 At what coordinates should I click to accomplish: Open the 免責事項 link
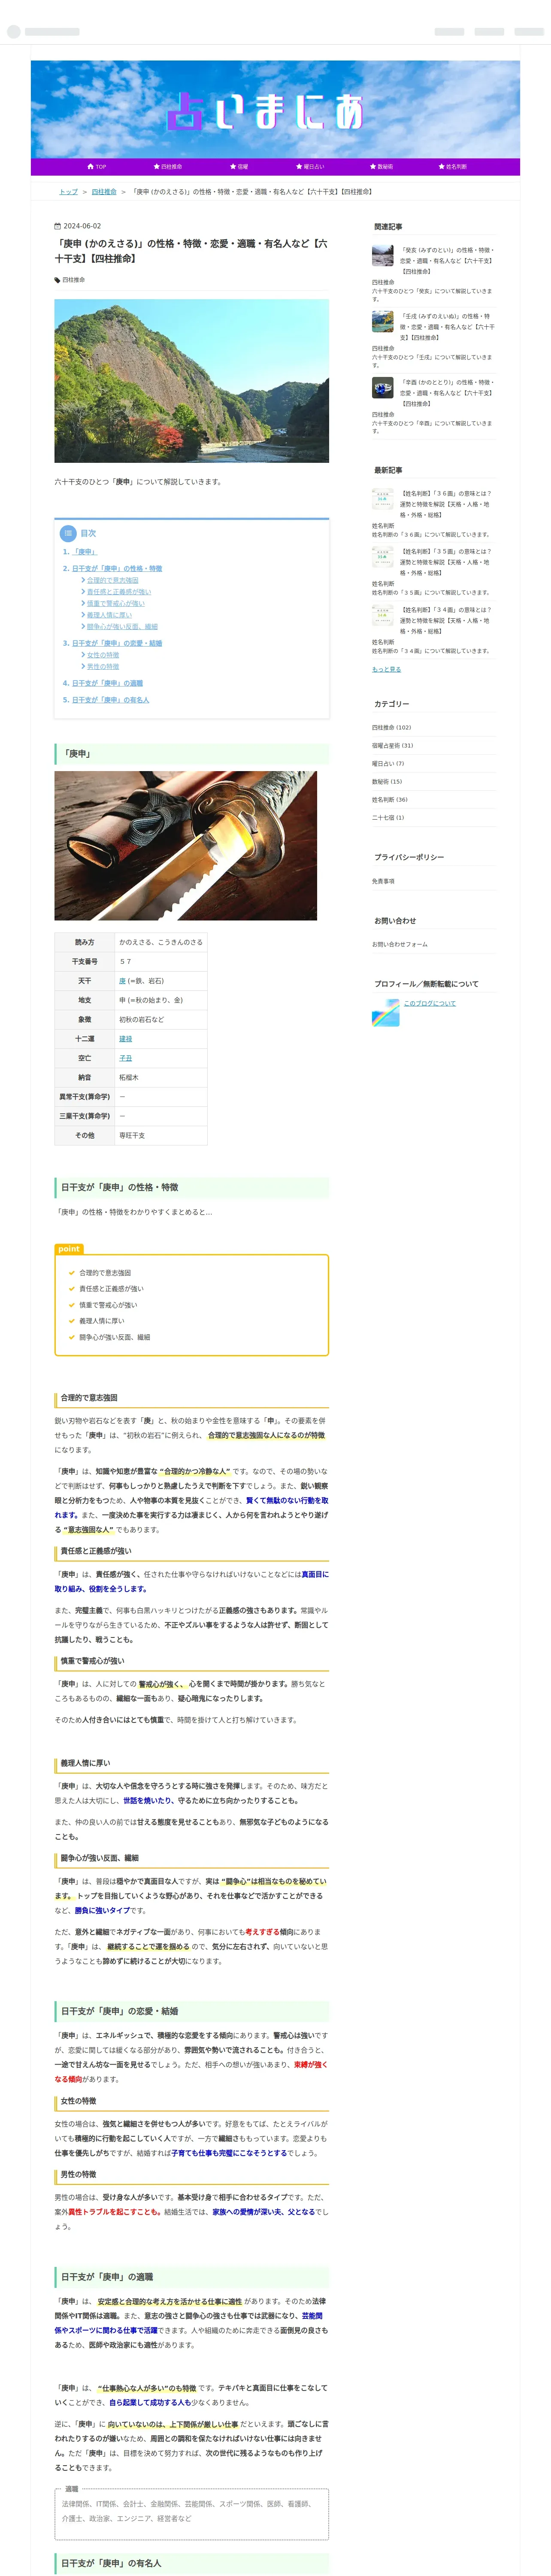click(383, 882)
